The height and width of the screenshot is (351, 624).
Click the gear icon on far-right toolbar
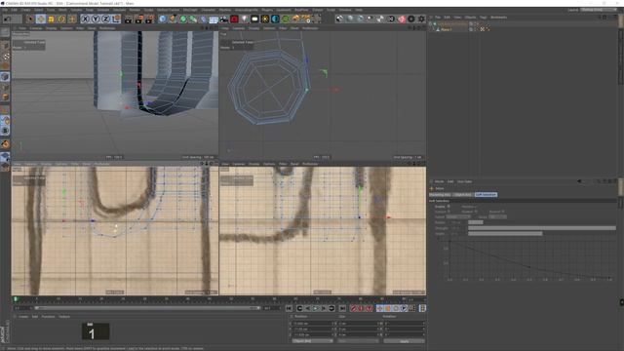(x=421, y=19)
